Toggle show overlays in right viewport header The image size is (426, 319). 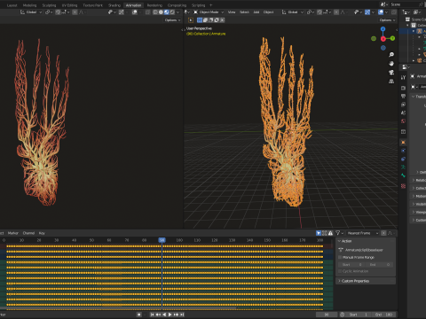pyautogui.click(x=381, y=12)
